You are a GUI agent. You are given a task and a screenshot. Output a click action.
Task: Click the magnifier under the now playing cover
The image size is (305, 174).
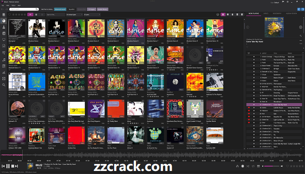coord(301,36)
